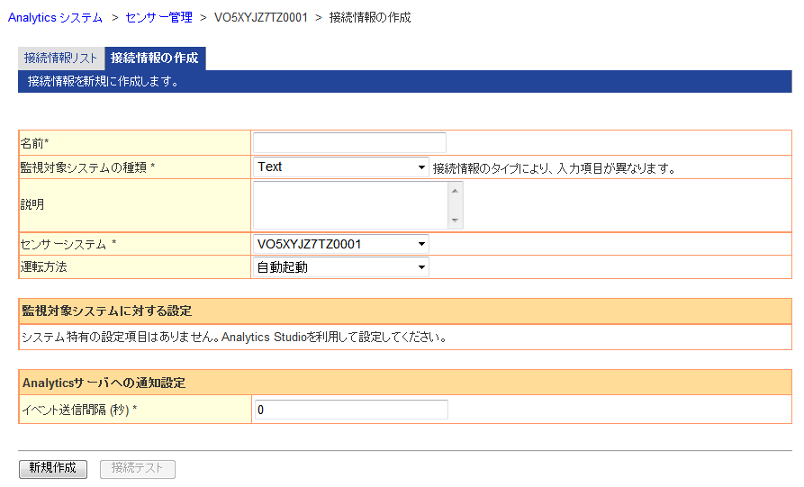
Task: Click the 監視対象システムに対する設定 section header
Action: pos(405,311)
